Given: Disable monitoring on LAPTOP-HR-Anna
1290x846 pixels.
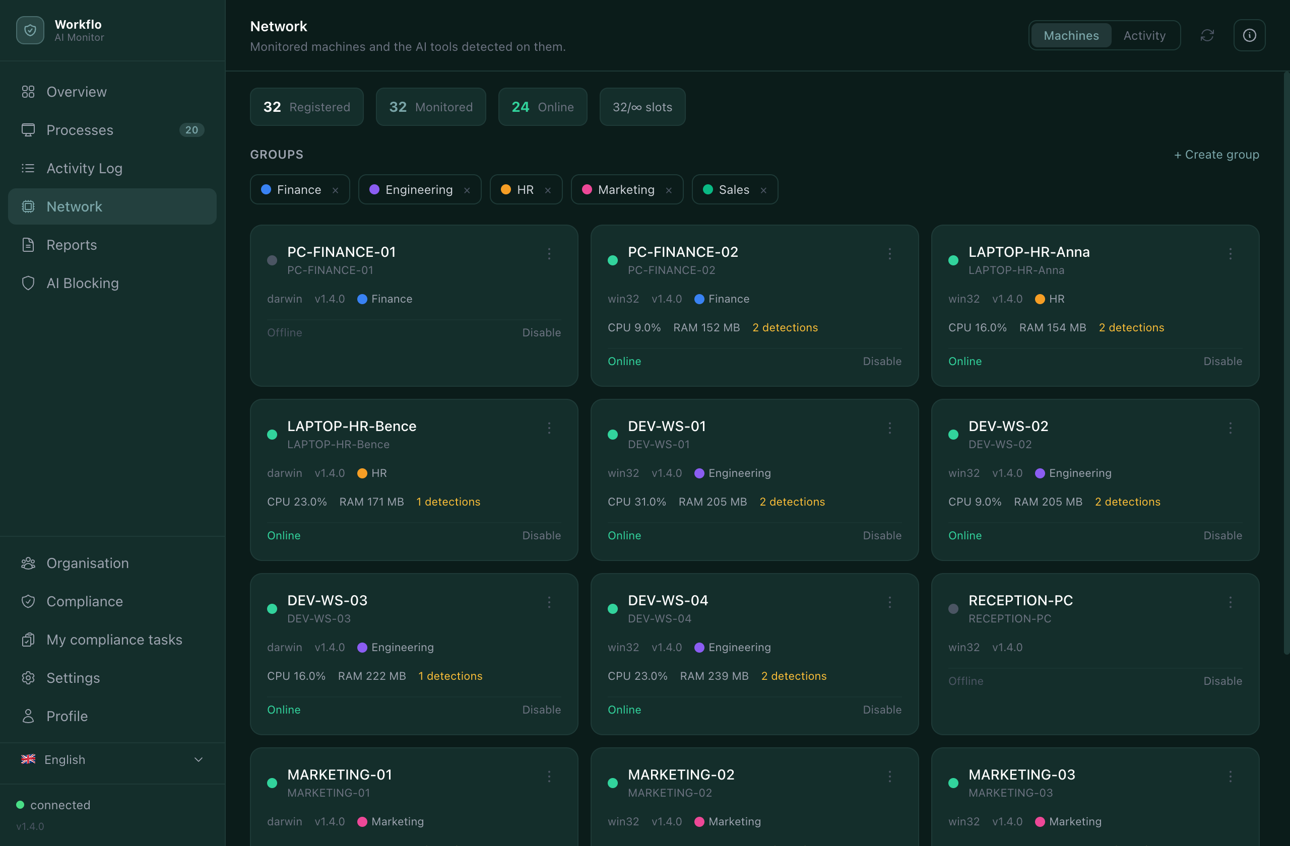Looking at the screenshot, I should pos(1223,361).
